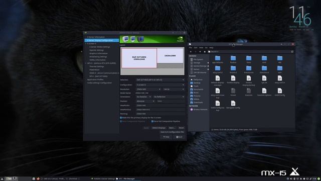Open the xkb folder icon
The height and width of the screenshot is (181, 321).
tap(280, 58)
